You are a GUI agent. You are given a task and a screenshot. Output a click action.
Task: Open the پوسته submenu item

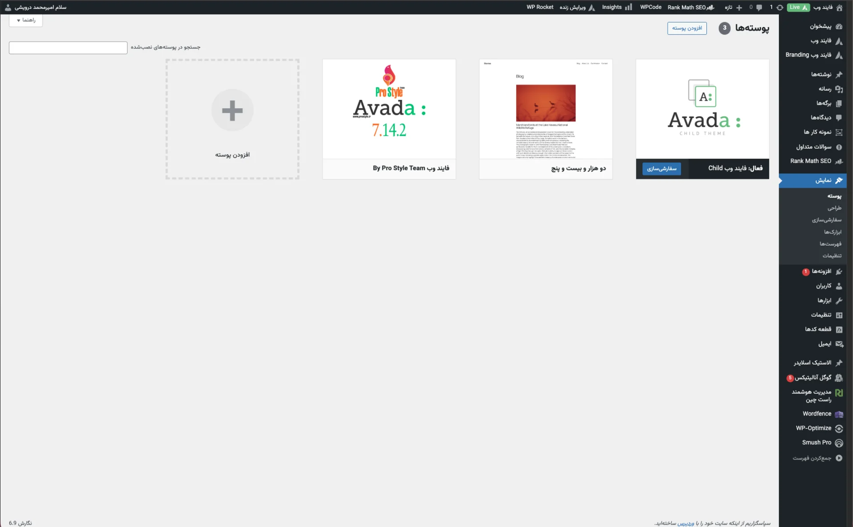[x=834, y=196]
